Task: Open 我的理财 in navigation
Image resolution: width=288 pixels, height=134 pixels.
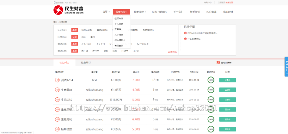Action: (x=228, y=12)
